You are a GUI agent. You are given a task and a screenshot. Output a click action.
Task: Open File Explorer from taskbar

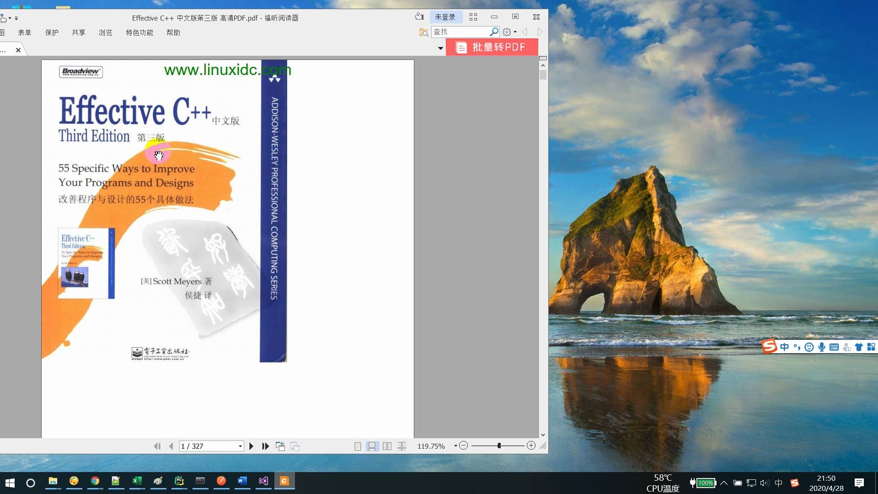pos(53,481)
